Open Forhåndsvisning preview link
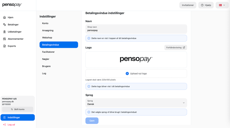The height and width of the screenshot is (128, 230). pyautogui.click(x=175, y=48)
